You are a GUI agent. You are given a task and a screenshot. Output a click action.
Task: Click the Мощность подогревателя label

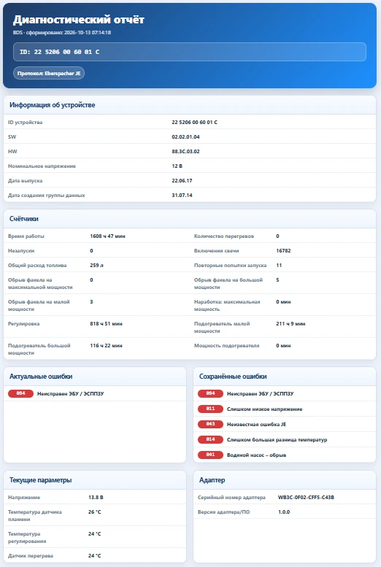tap(226, 346)
